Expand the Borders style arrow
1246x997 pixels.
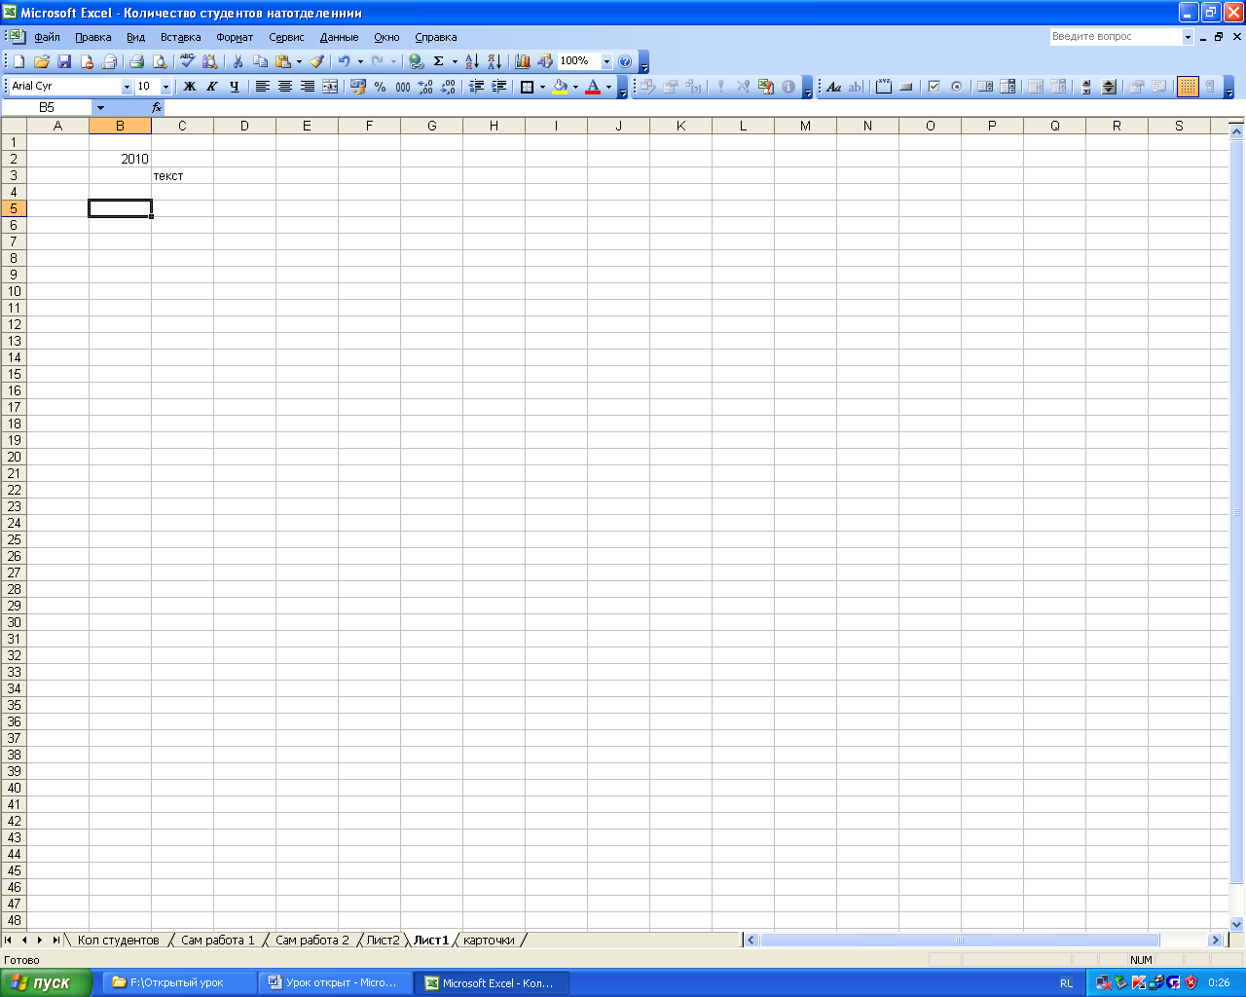pyautogui.click(x=542, y=87)
